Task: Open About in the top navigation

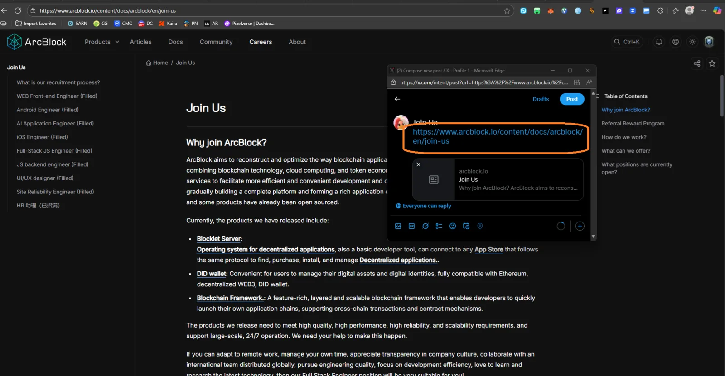Action: click(297, 42)
